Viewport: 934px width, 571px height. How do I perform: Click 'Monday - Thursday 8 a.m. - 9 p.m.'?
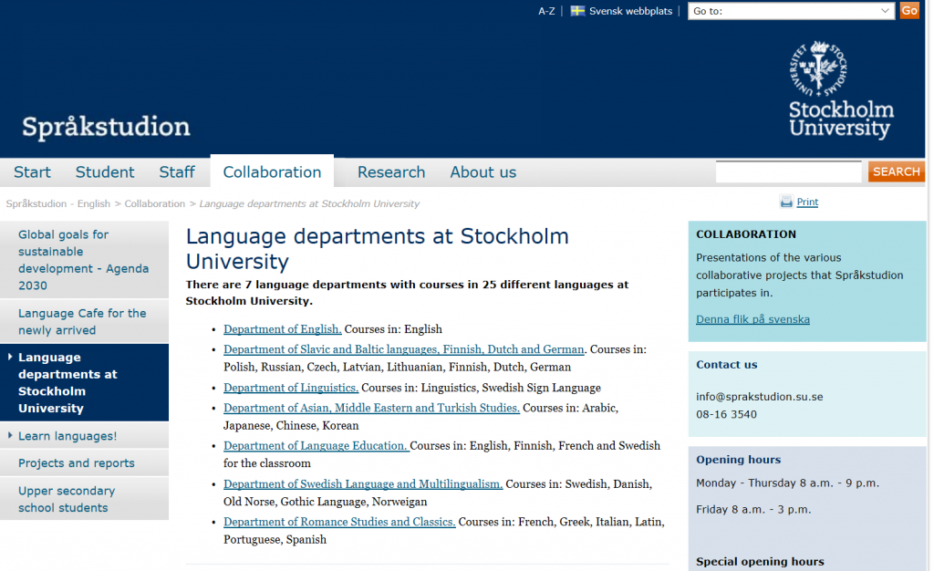pos(787,483)
